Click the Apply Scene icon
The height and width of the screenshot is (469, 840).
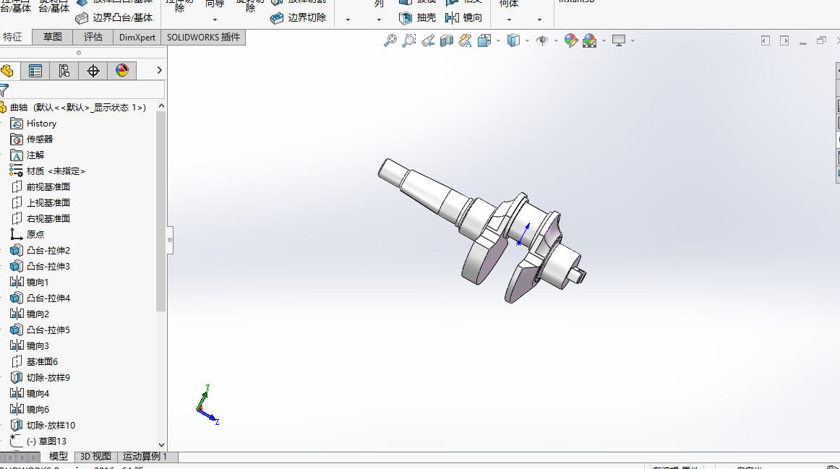tap(590, 40)
